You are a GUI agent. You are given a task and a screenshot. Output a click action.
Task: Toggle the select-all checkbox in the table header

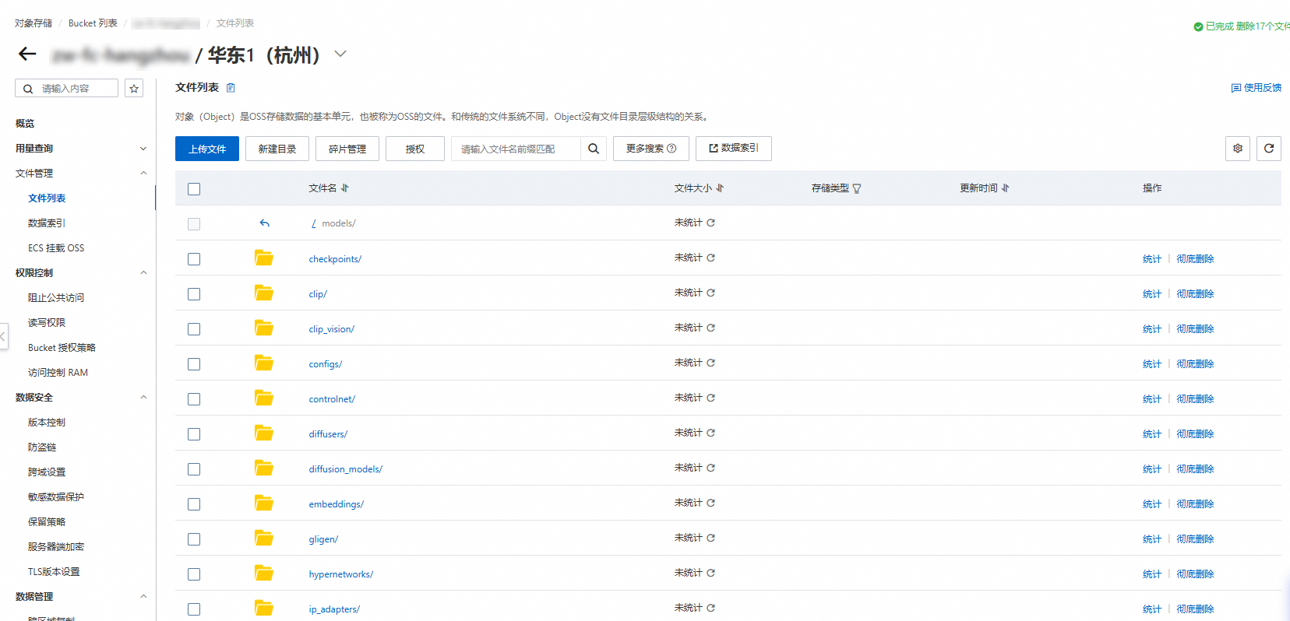pyautogui.click(x=194, y=189)
